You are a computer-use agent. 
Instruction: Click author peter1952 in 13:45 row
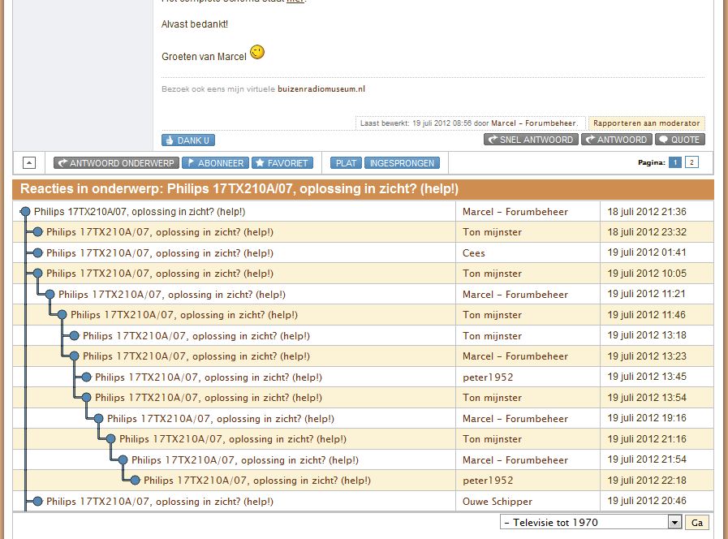(x=488, y=377)
